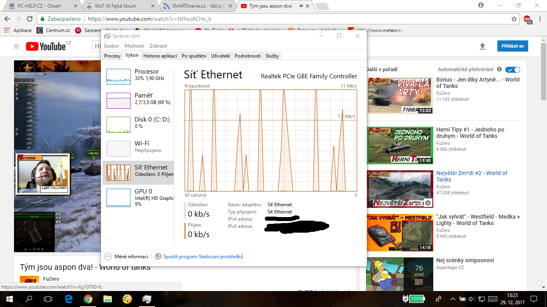
Task: Open the Chrome user profile icon
Action: 481,5
